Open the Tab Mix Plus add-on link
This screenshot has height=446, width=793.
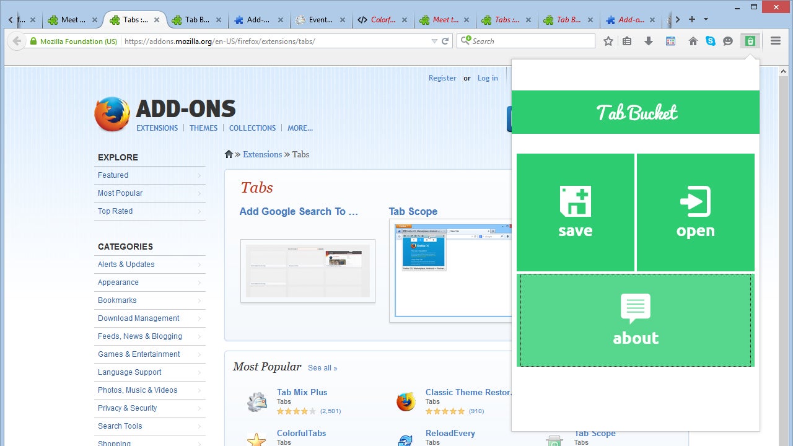302,392
